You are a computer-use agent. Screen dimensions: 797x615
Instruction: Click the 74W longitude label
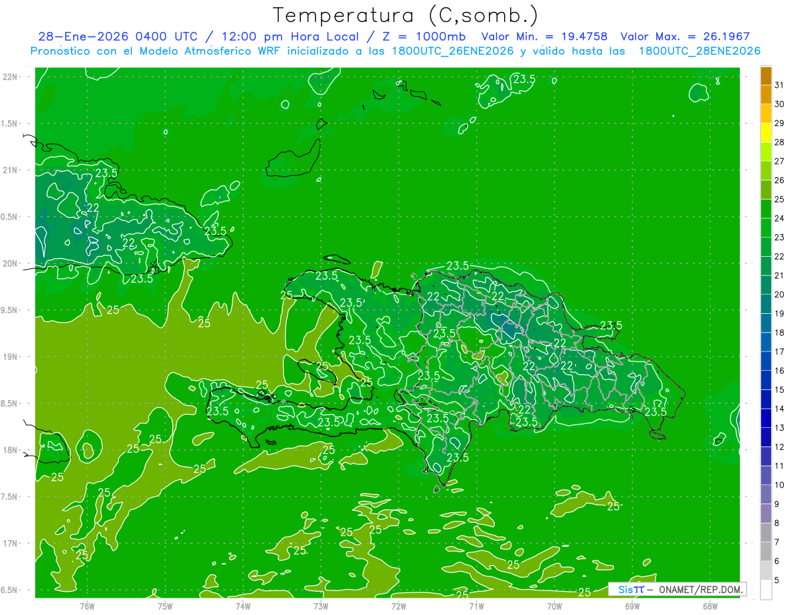click(243, 606)
